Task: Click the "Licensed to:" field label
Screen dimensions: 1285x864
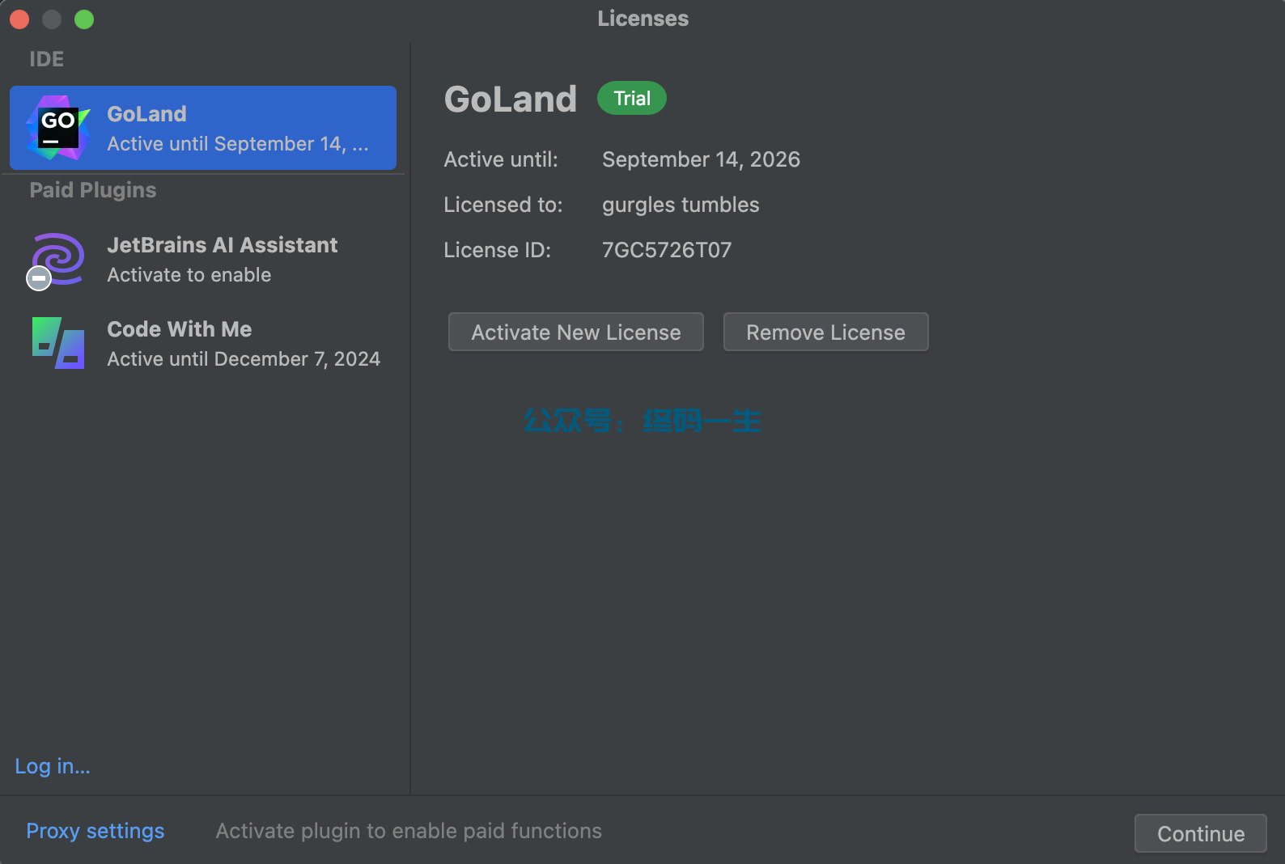Action: click(503, 205)
